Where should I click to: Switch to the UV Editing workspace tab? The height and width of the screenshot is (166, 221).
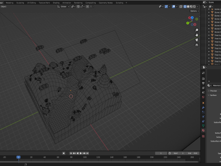click(31, 3)
